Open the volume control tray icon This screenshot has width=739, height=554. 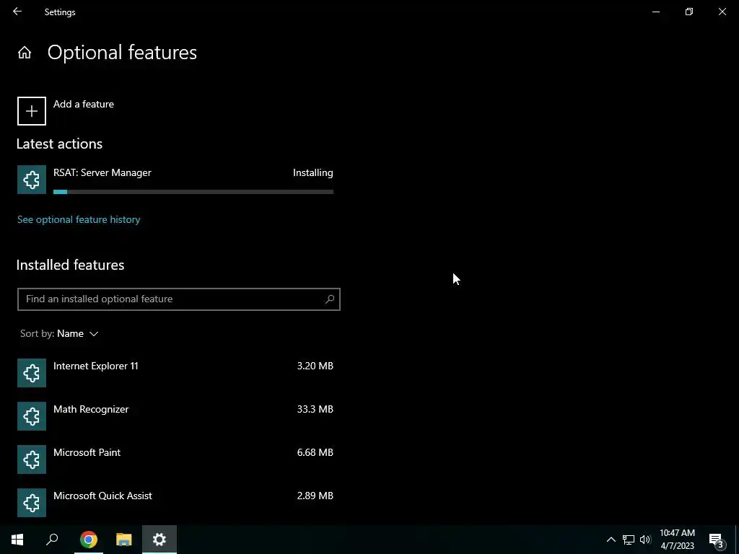[x=645, y=540]
